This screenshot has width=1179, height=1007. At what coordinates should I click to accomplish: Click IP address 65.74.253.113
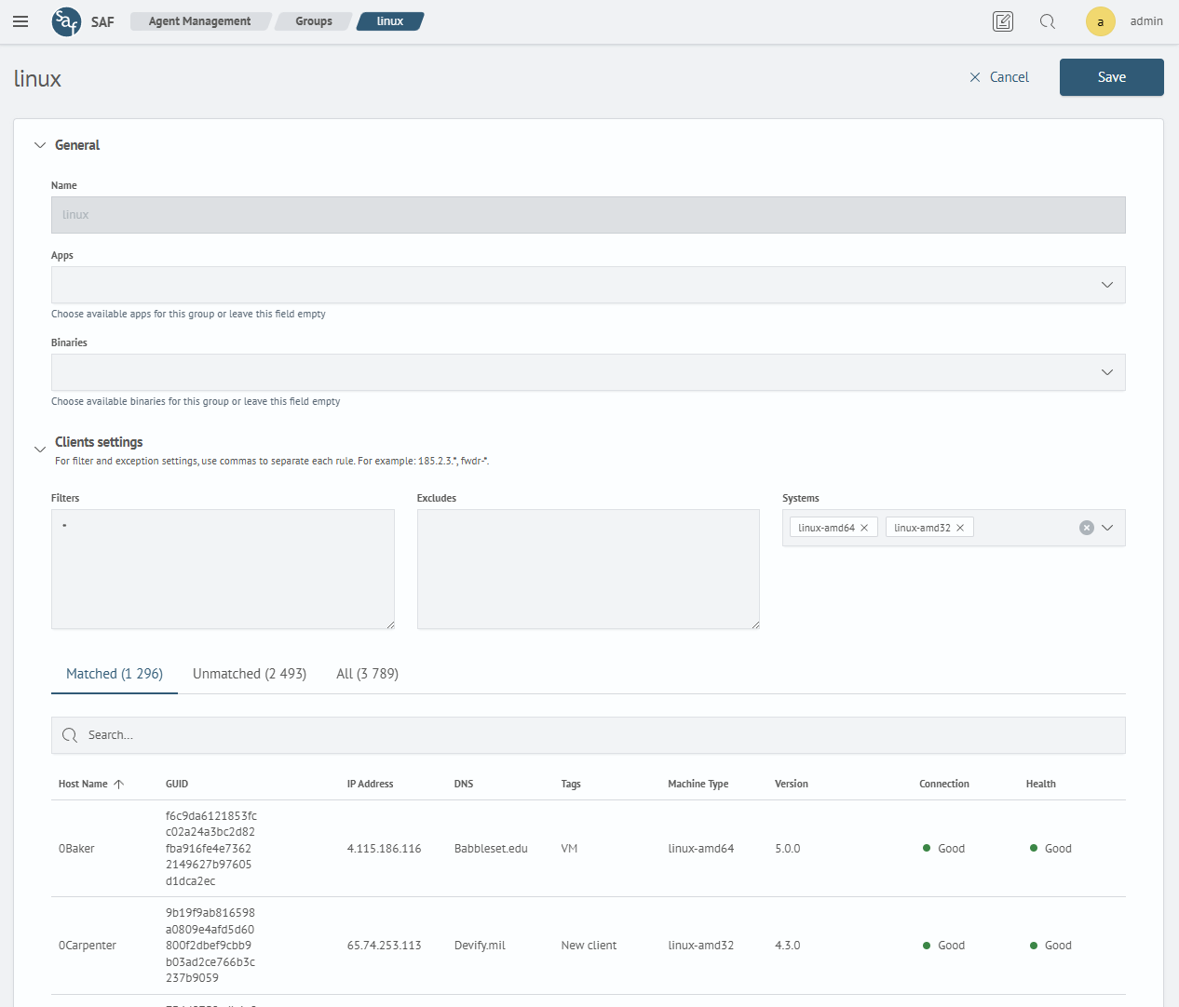385,946
